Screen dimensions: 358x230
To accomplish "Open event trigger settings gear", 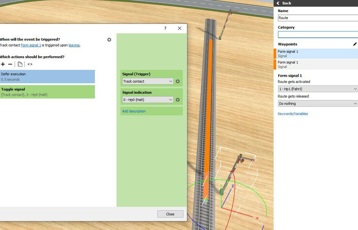I will 109,40.
